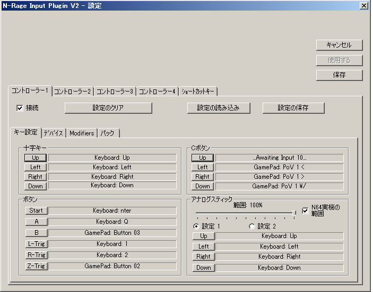Click the Cボタン Left button
373x292 pixels.
click(203, 167)
